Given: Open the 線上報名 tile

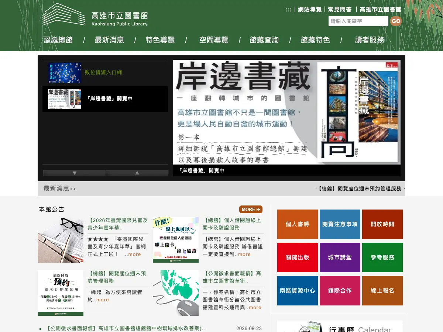Looking at the screenshot, I should [382, 291].
